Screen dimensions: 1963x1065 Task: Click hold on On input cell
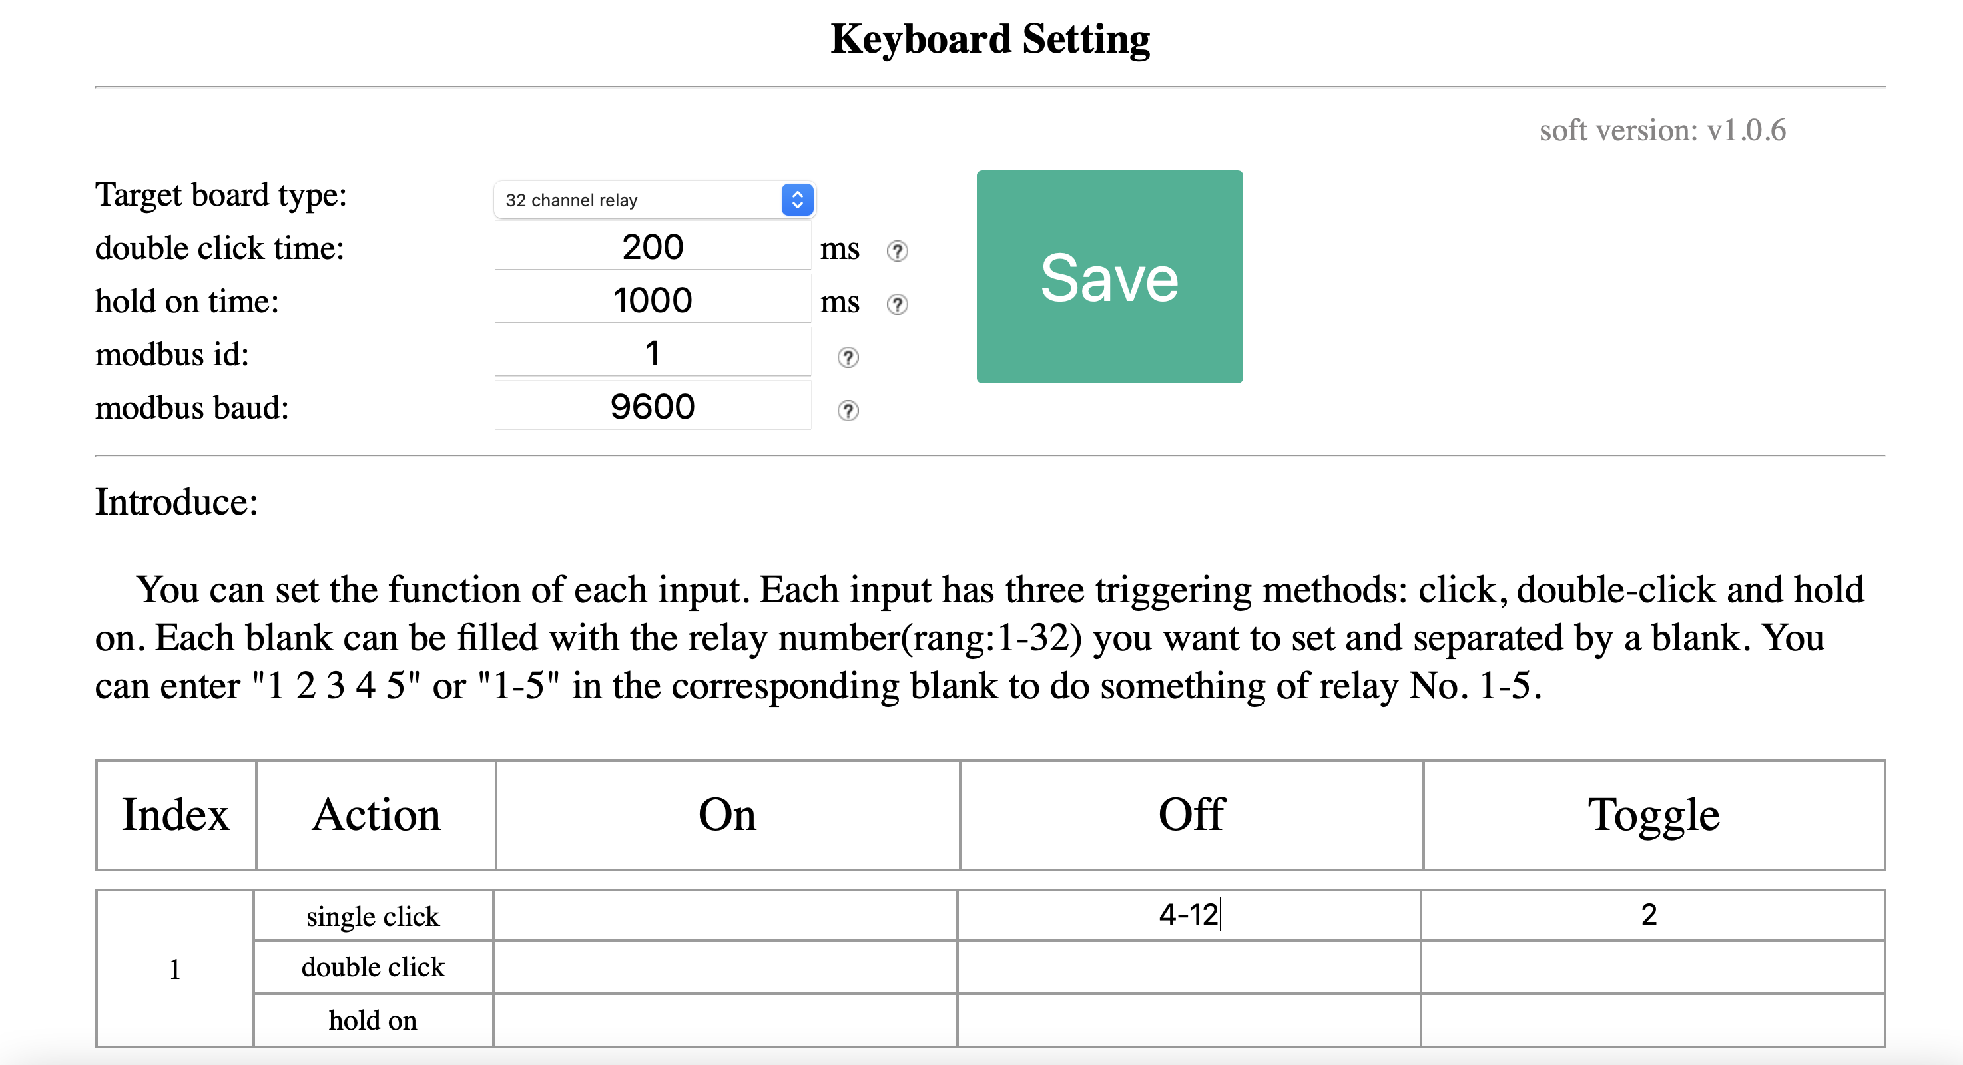(724, 1020)
